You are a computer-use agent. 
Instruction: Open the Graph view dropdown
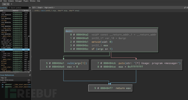(40, 8)
